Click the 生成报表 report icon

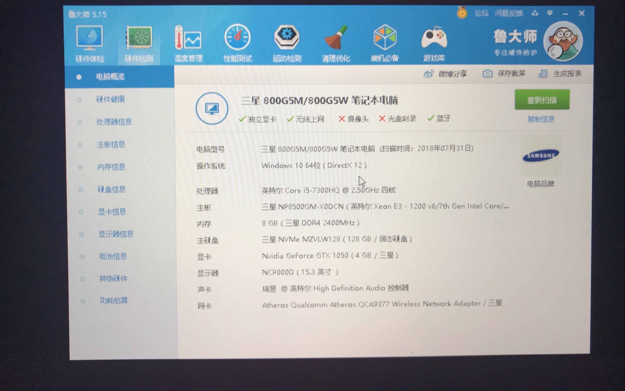543,73
